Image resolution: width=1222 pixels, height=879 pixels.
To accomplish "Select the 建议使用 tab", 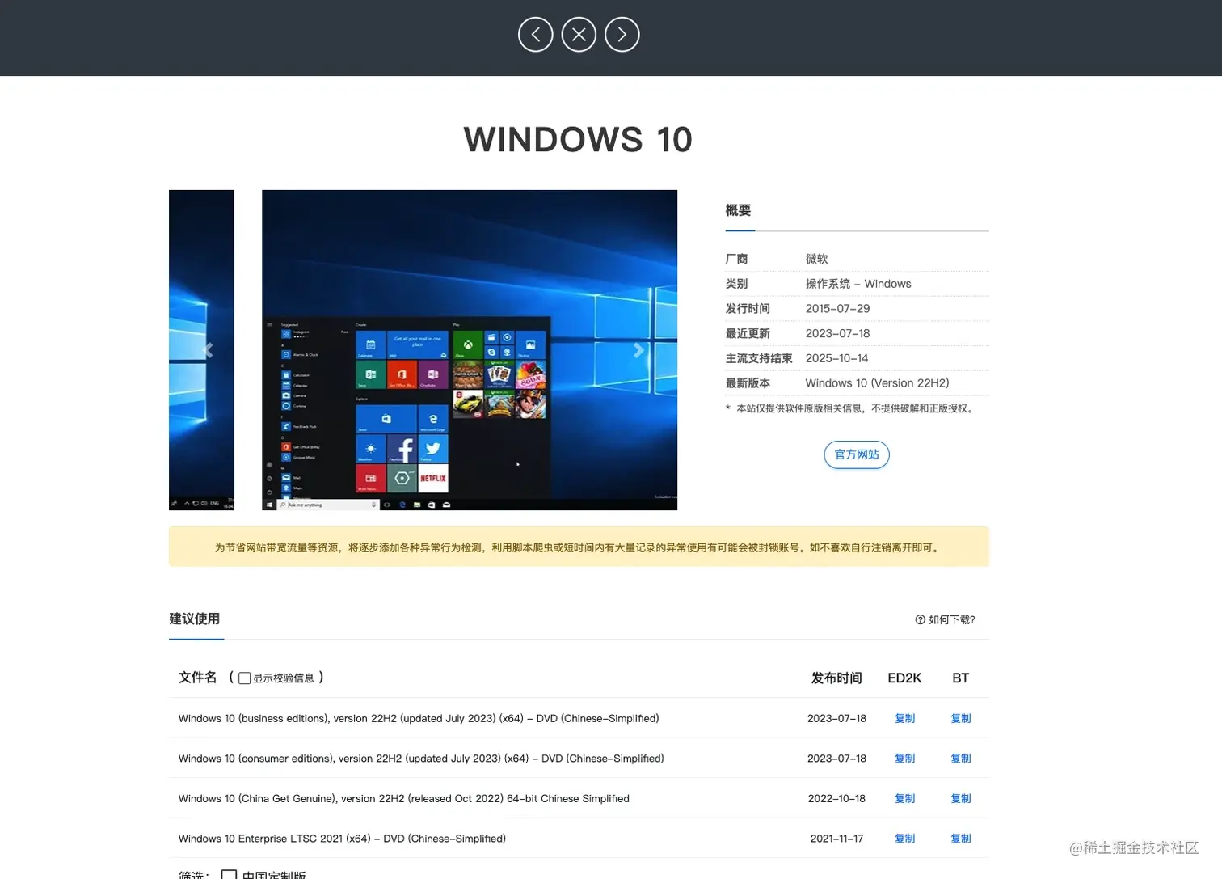I will (x=195, y=619).
